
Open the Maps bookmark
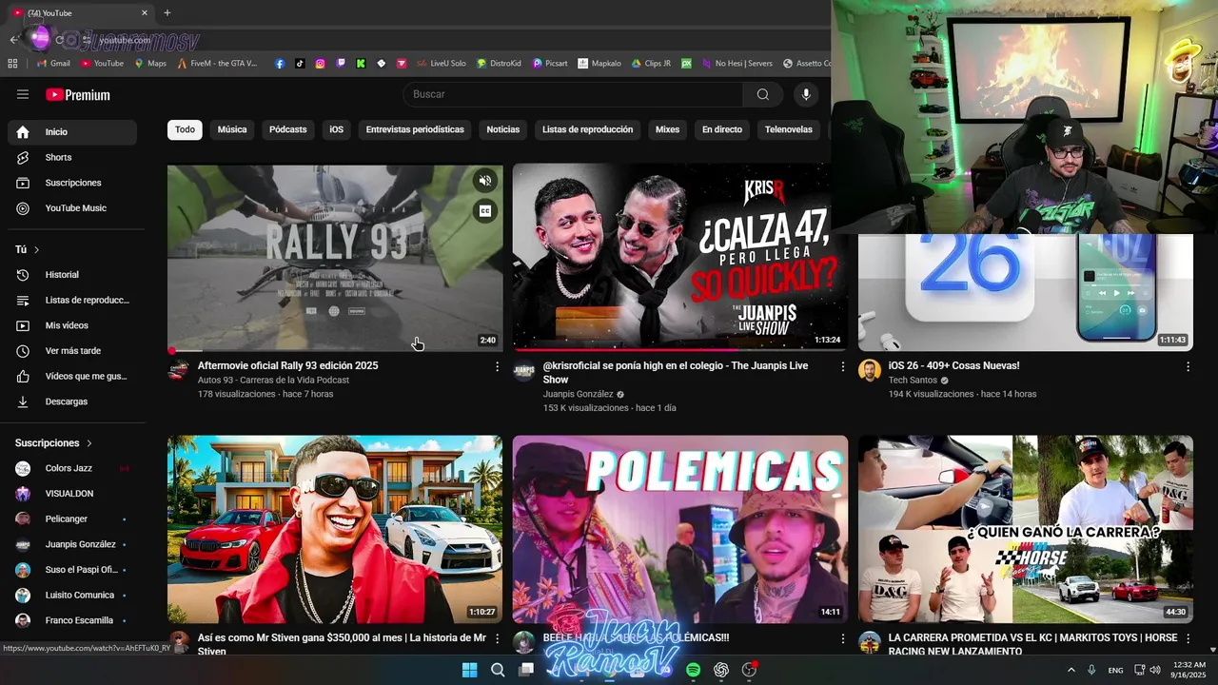pos(150,64)
